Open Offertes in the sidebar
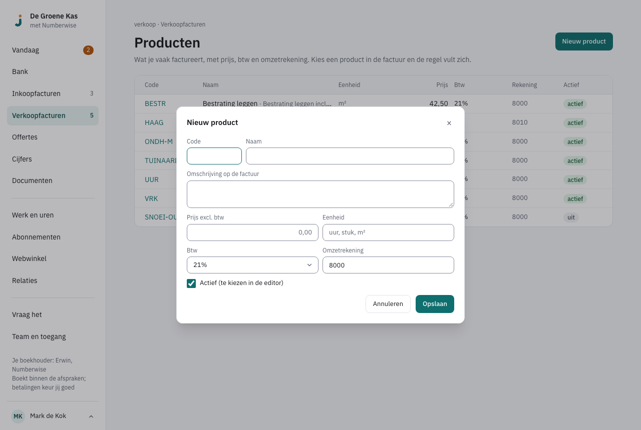 pos(53,137)
